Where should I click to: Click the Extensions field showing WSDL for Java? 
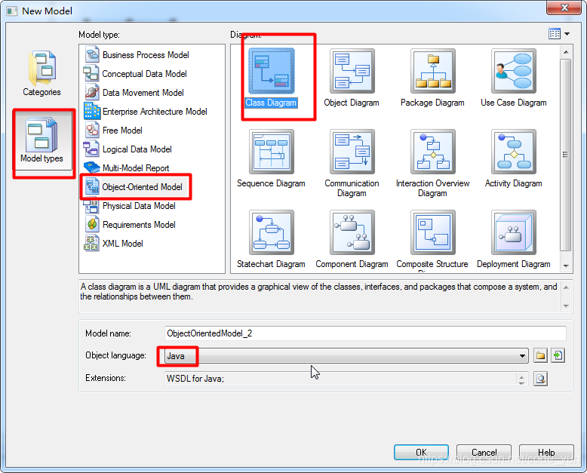coord(346,379)
